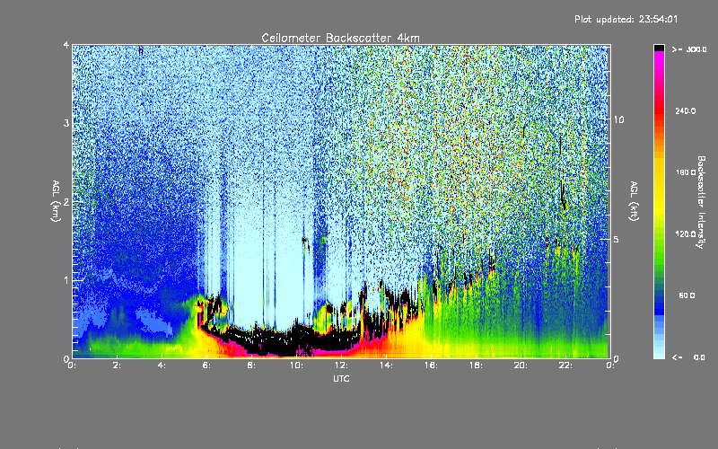
Task: Click the 'AGL (km)' left axis label
Action: pos(56,201)
